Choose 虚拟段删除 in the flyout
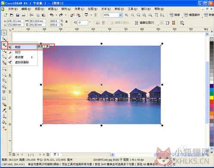Screen dimensions: 214x168 pyautogui.click(x=23, y=62)
